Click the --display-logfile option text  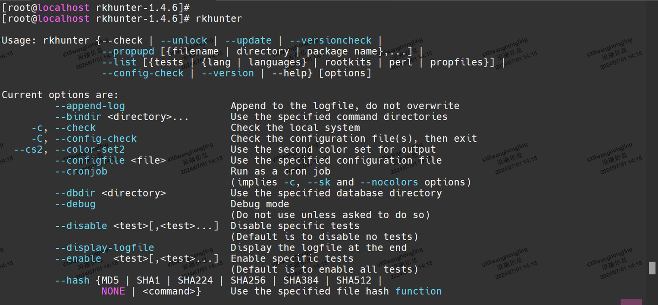click(104, 247)
